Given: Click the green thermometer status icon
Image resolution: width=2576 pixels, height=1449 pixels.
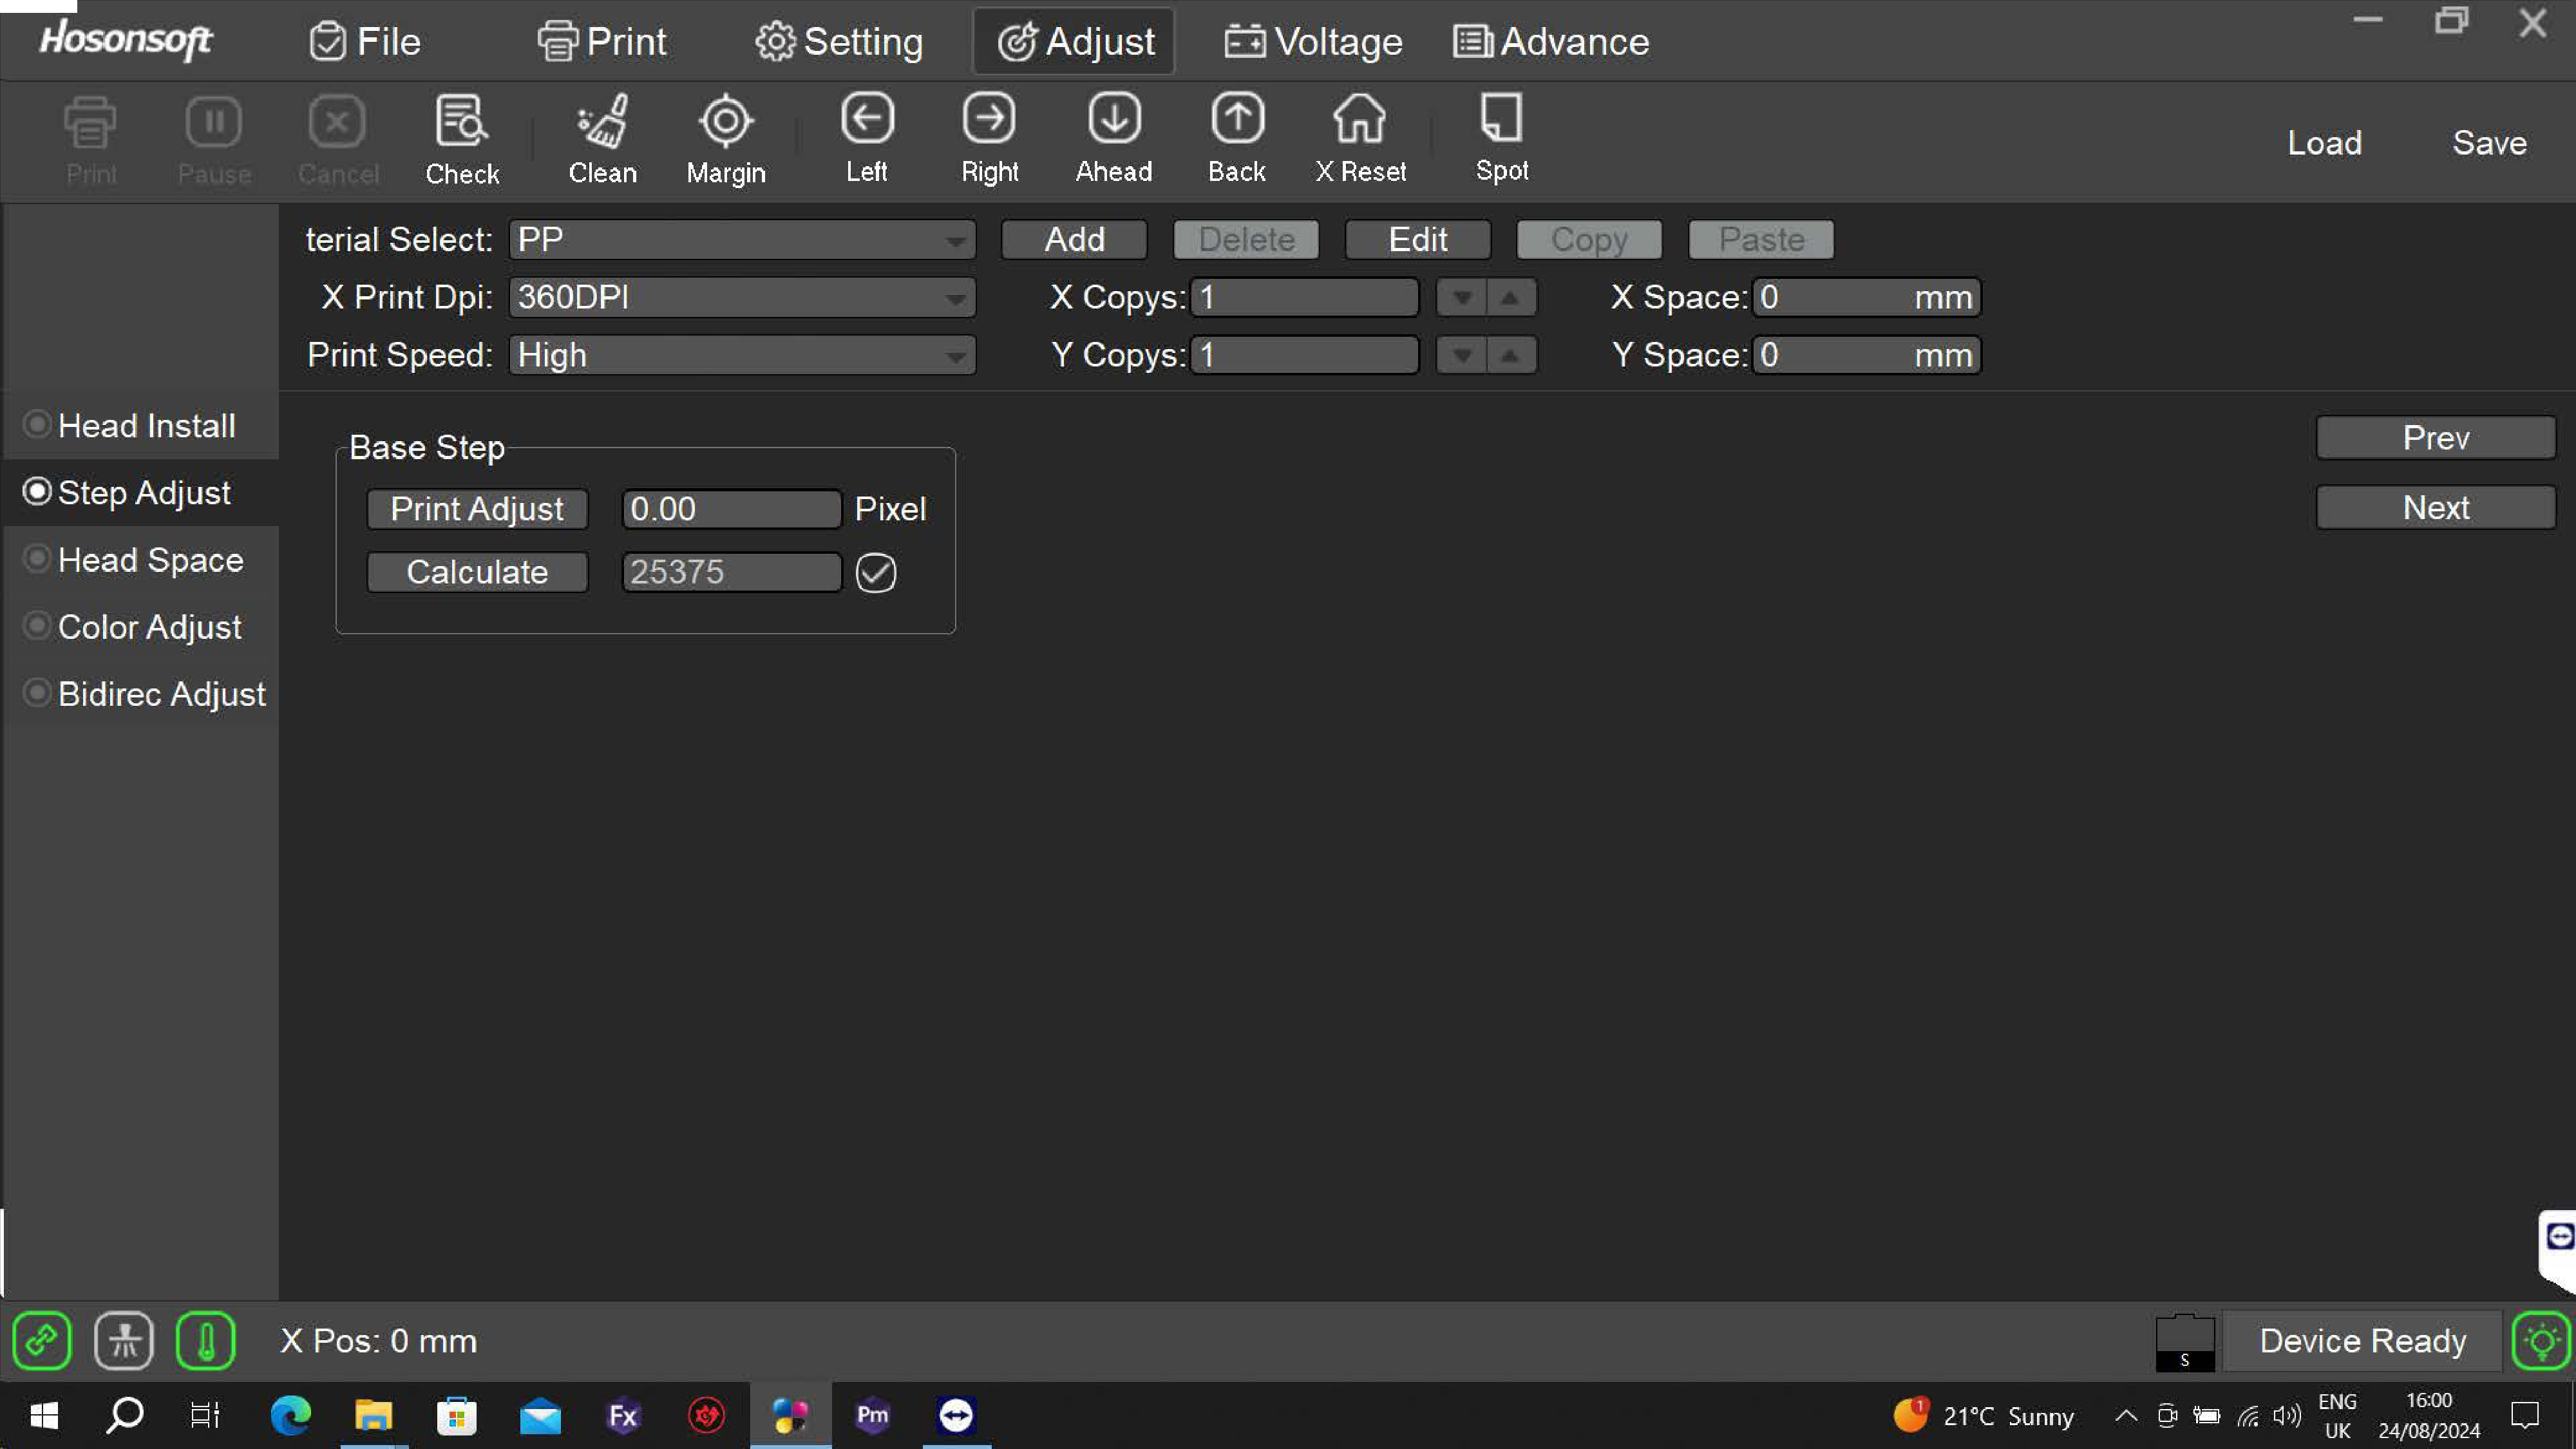Looking at the screenshot, I should [205, 1340].
